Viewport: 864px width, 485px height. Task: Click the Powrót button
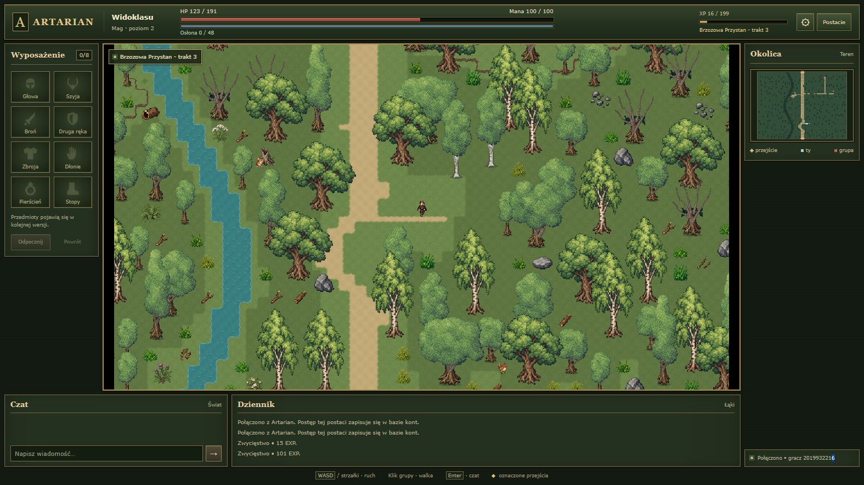(x=72, y=242)
